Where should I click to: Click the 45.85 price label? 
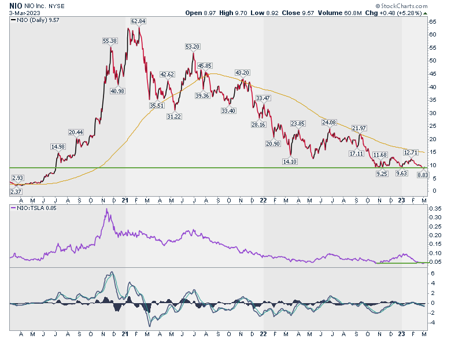[x=205, y=66]
